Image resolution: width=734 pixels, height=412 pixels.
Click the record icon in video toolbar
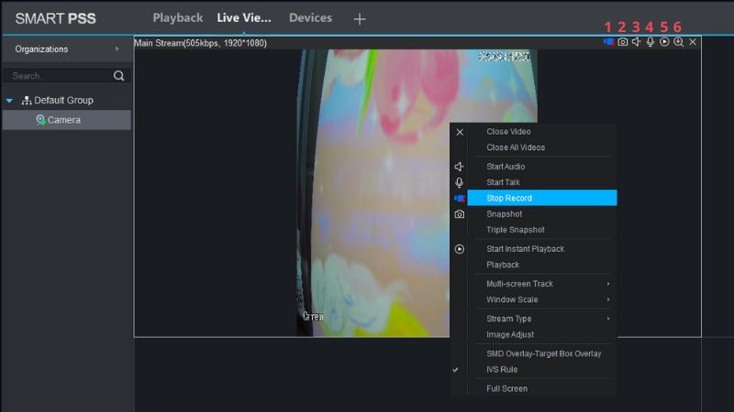click(608, 42)
